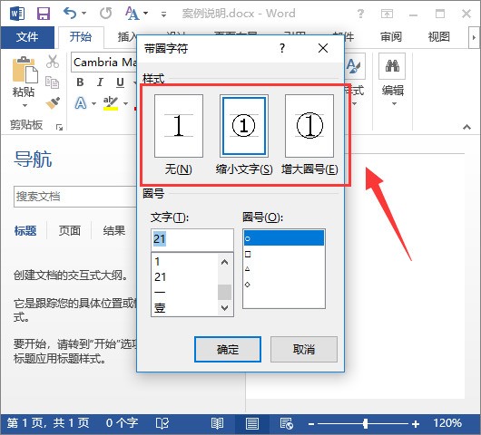Image resolution: width=481 pixels, height=435 pixels.
Task: Confirm dialog with 确定 button
Action: pos(228,349)
